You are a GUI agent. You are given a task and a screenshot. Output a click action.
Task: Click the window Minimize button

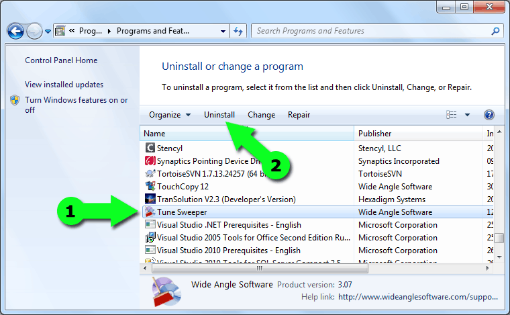tap(446, 7)
